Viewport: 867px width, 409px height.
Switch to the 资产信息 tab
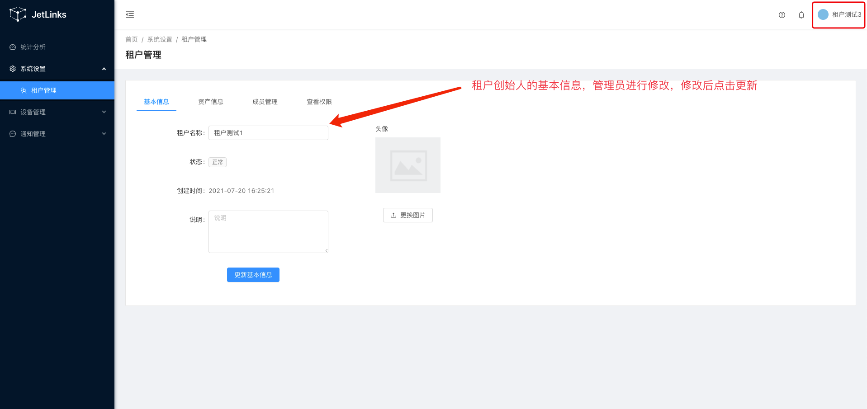[211, 102]
